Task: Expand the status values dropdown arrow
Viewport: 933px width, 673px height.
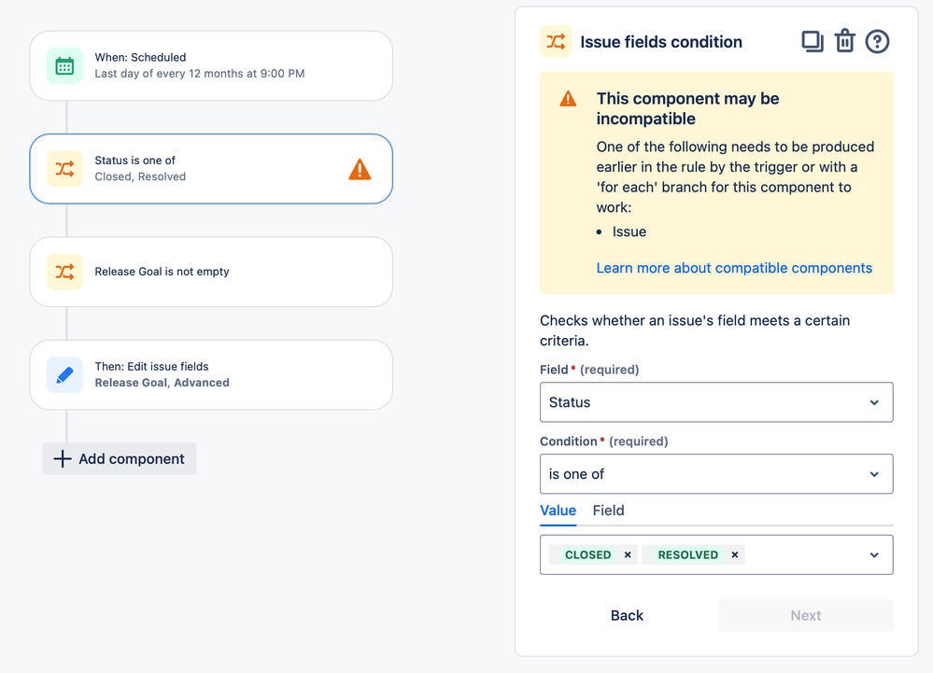Action: pyautogui.click(x=874, y=554)
